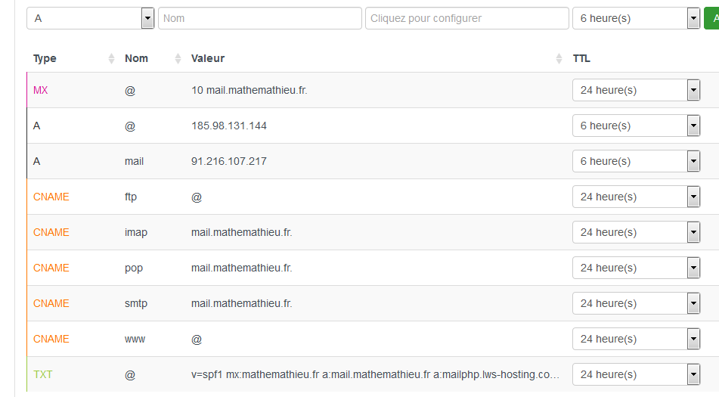Open TTL dropdown for A record mail
The image size is (719, 397).
tap(636, 161)
